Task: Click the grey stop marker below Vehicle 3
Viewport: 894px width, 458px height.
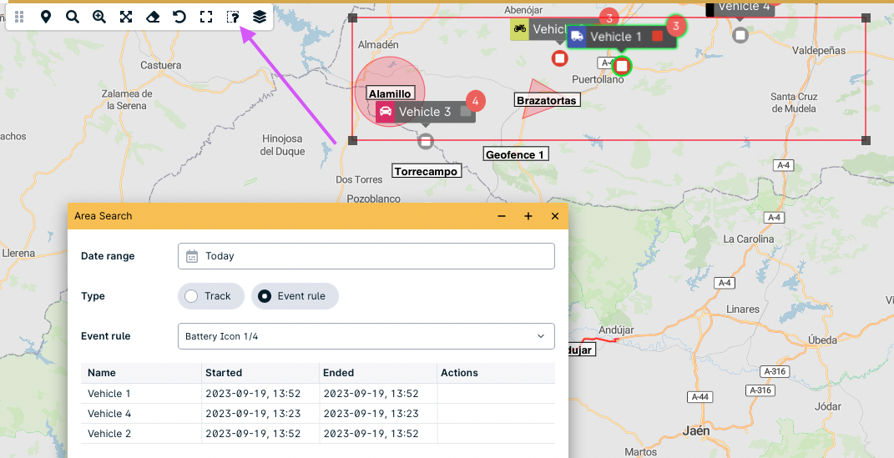Action: [x=426, y=141]
